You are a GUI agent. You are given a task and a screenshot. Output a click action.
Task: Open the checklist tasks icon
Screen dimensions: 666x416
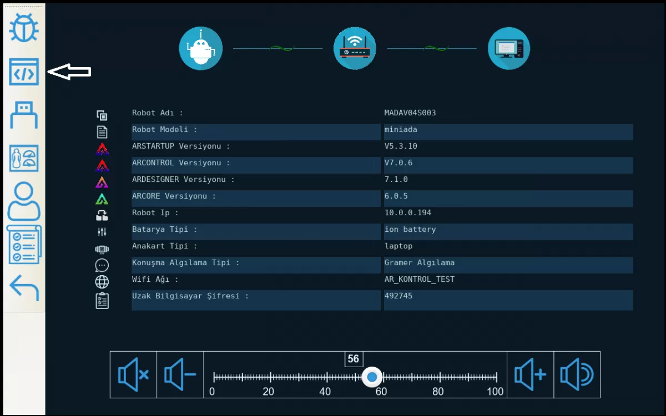24,245
